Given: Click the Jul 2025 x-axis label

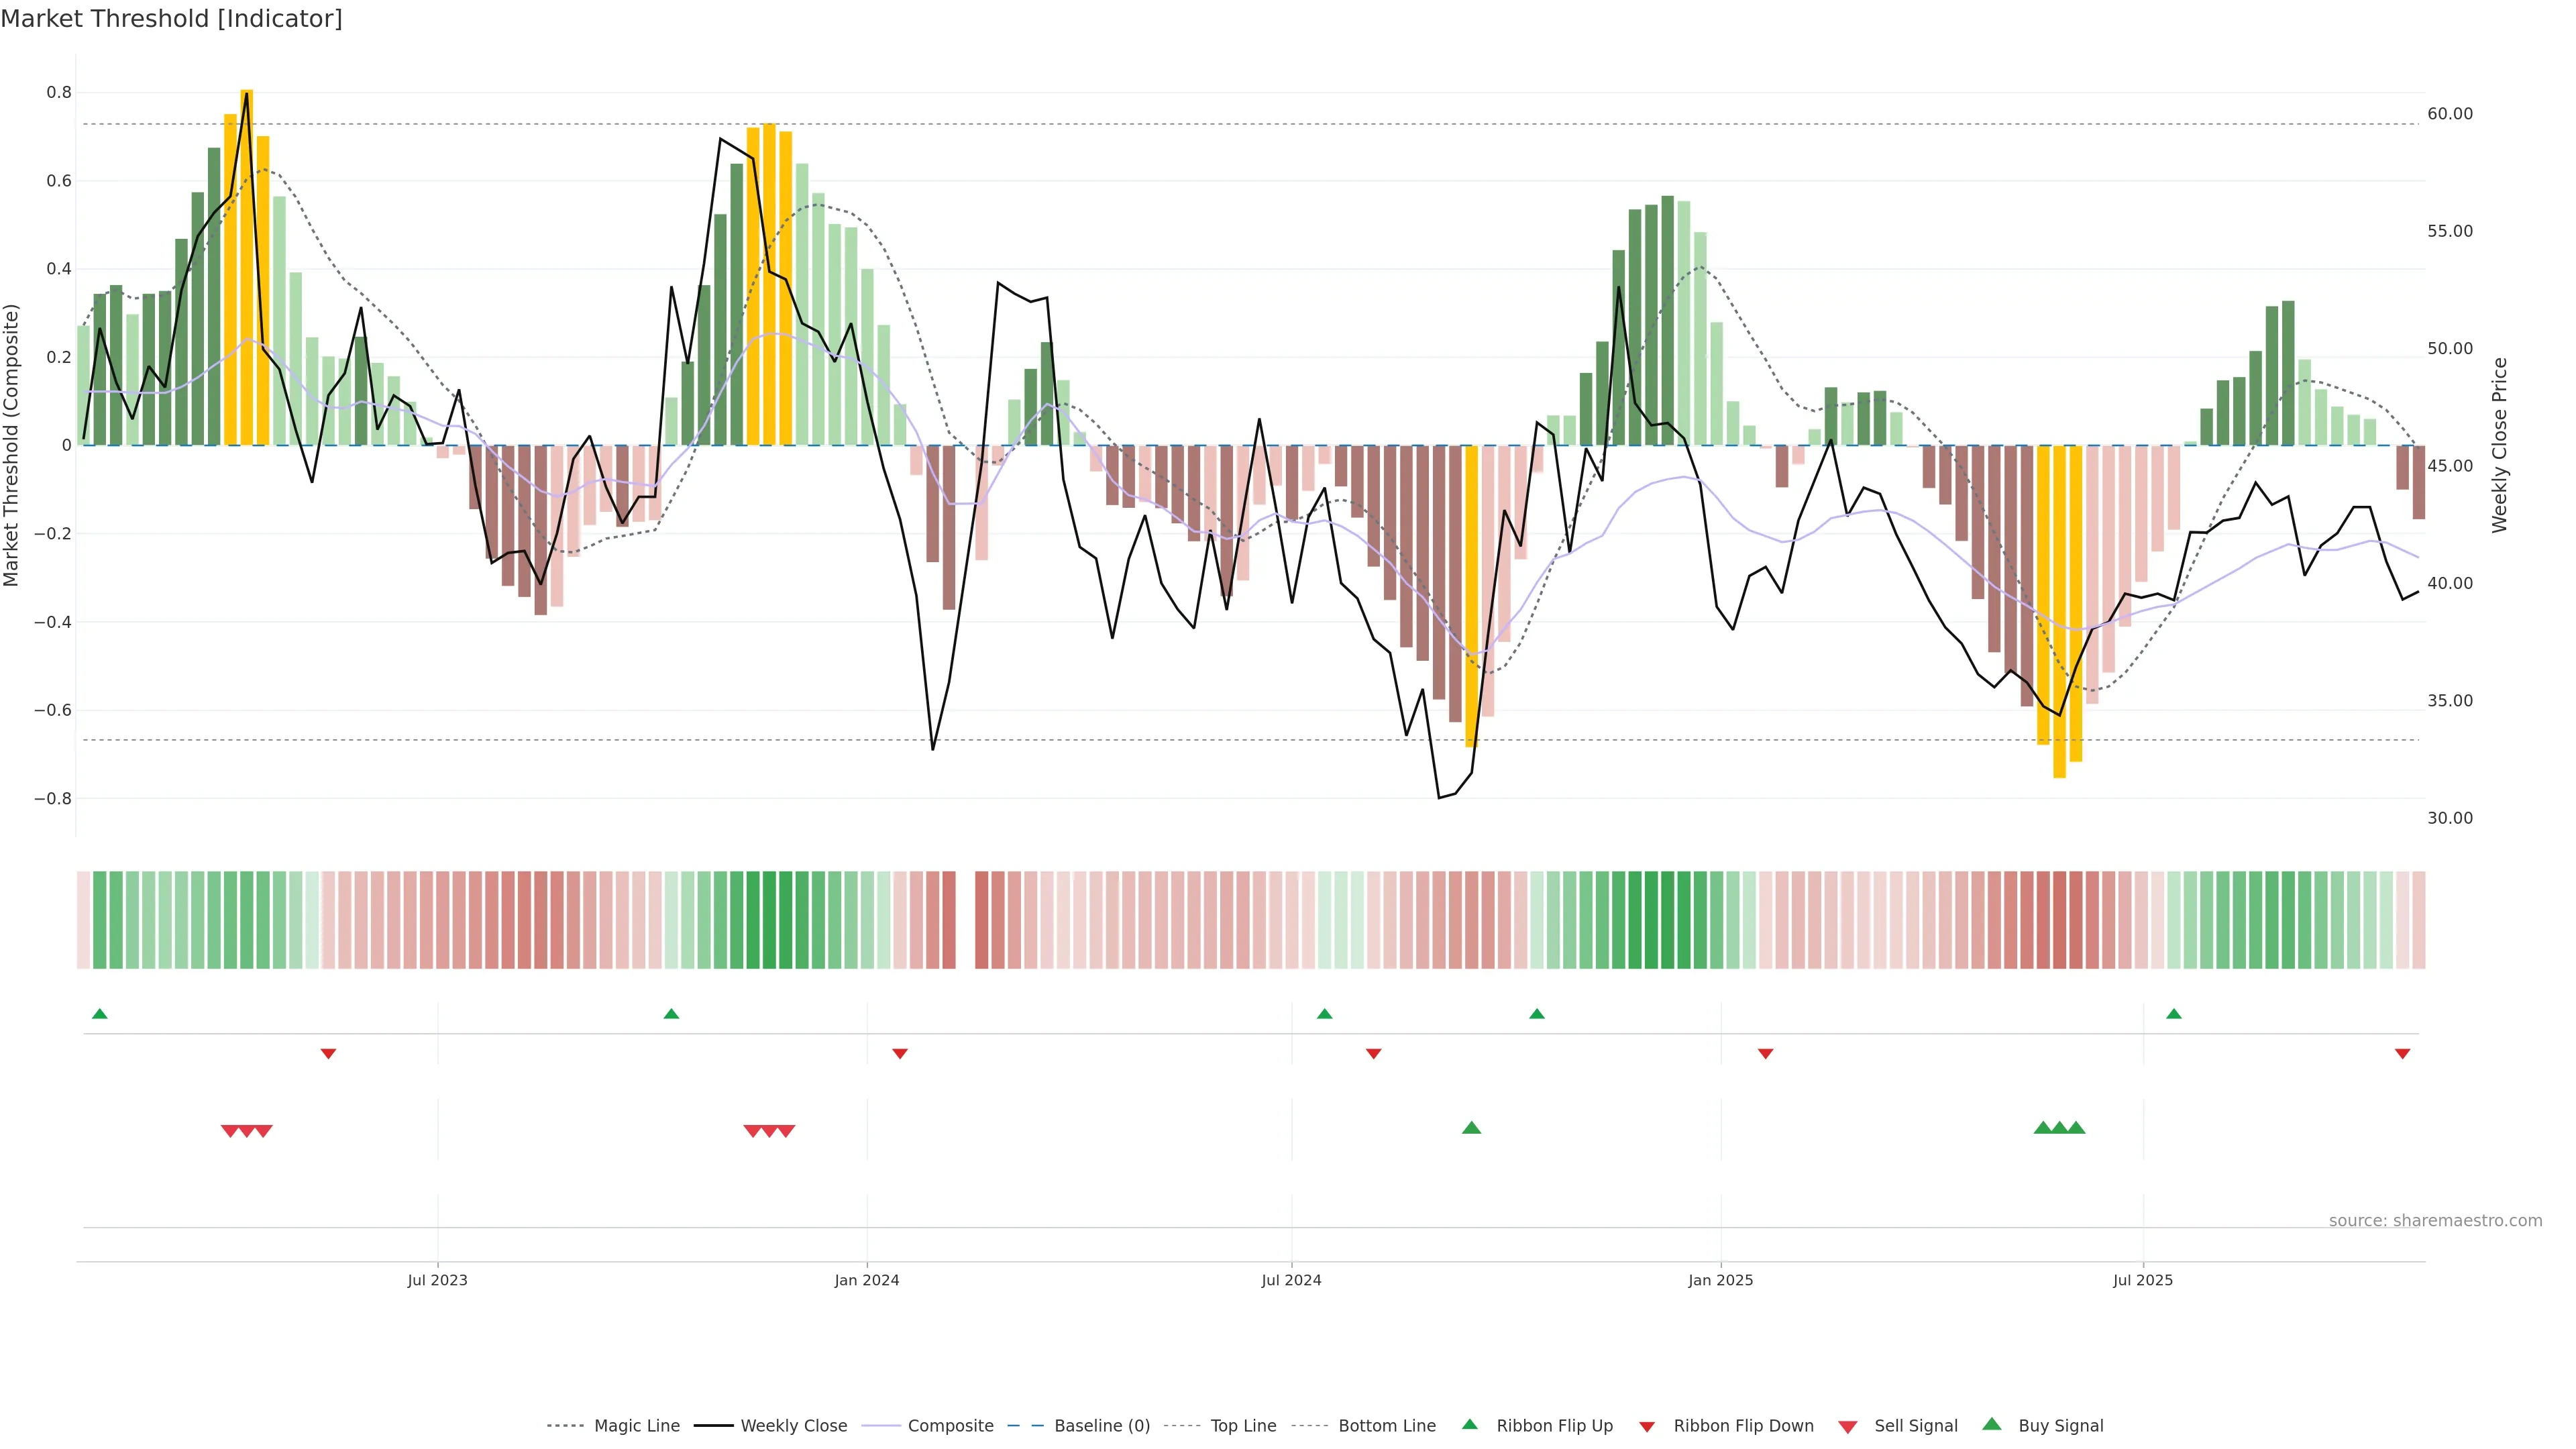Looking at the screenshot, I should coord(2142,1280).
